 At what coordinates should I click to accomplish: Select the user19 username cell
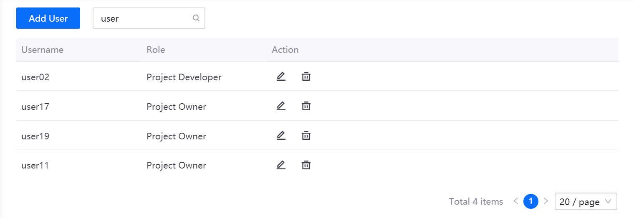coord(35,136)
